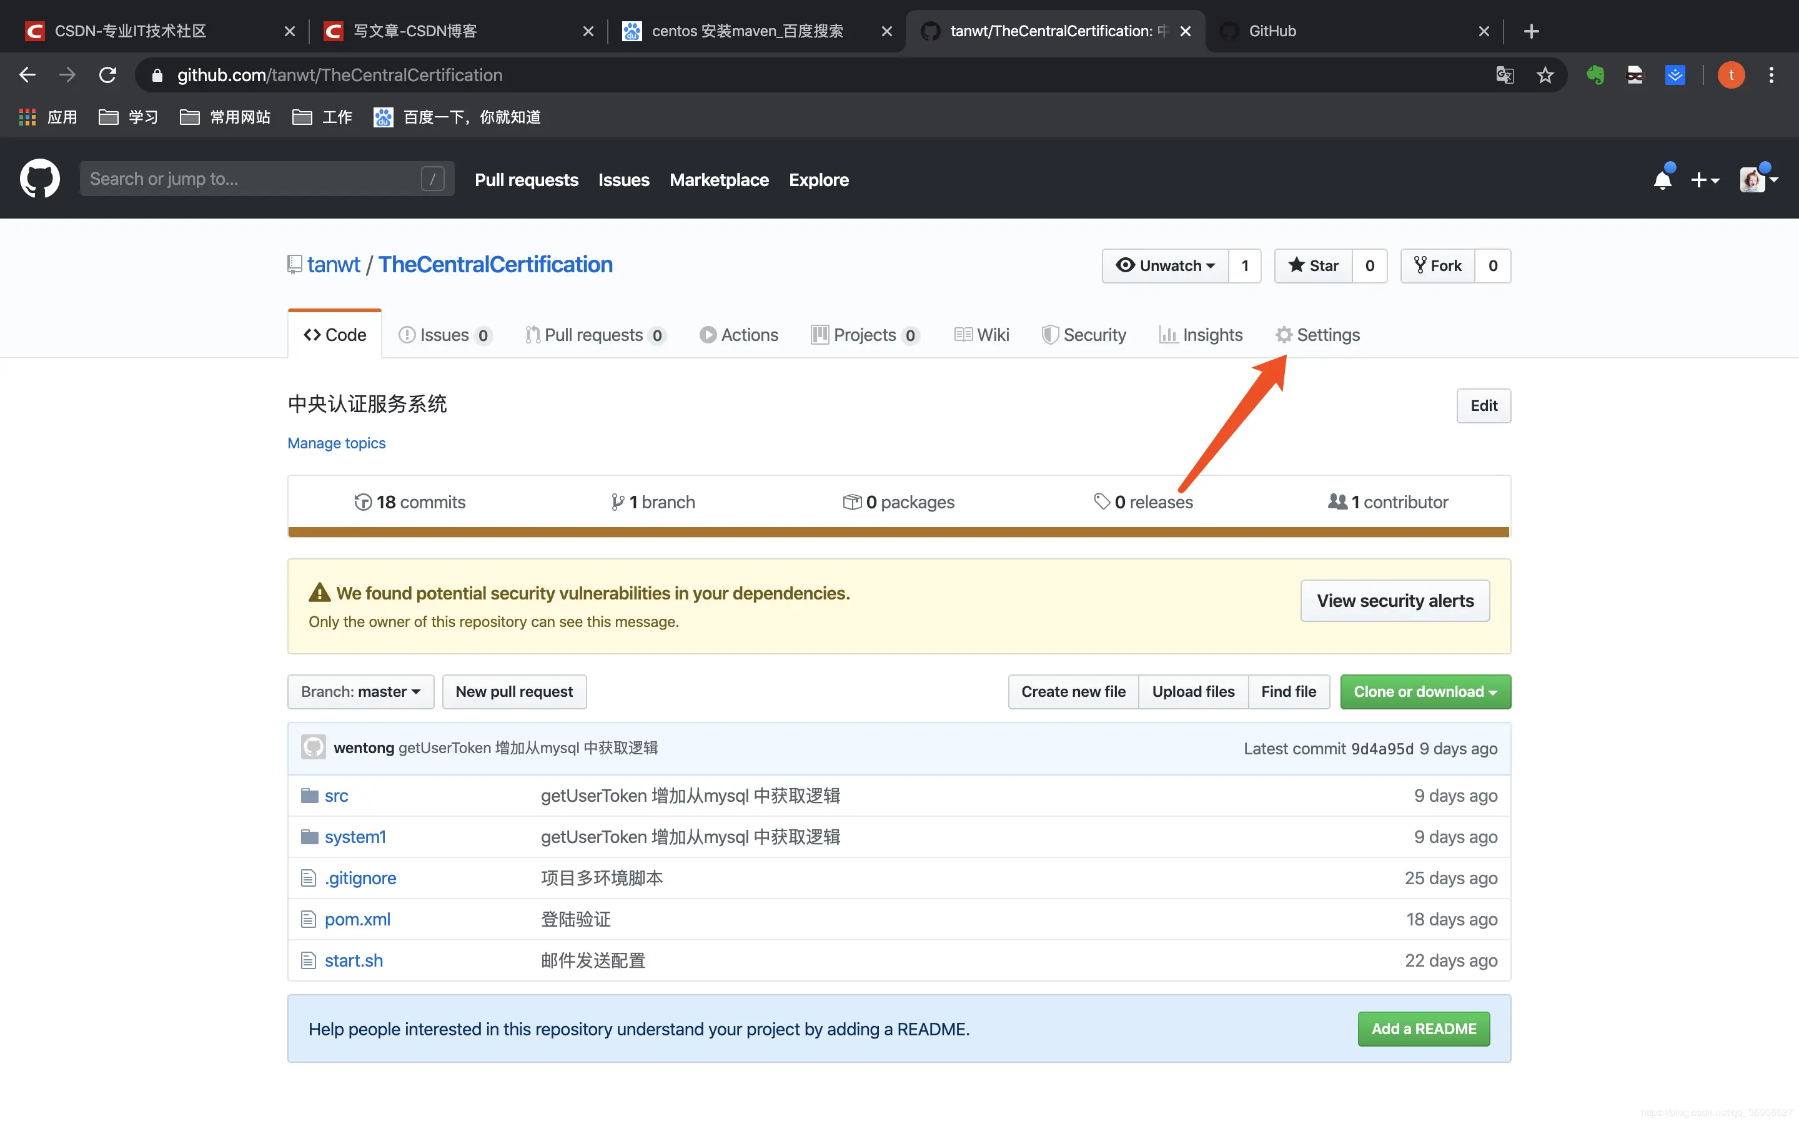Switch to the Insights tab

pos(1201,335)
